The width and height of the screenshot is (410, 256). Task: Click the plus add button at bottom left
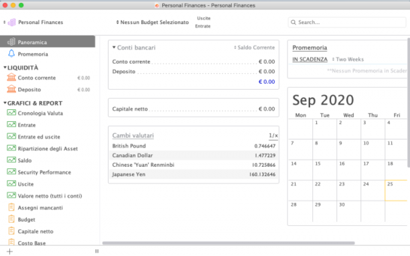pyautogui.click(x=9, y=251)
